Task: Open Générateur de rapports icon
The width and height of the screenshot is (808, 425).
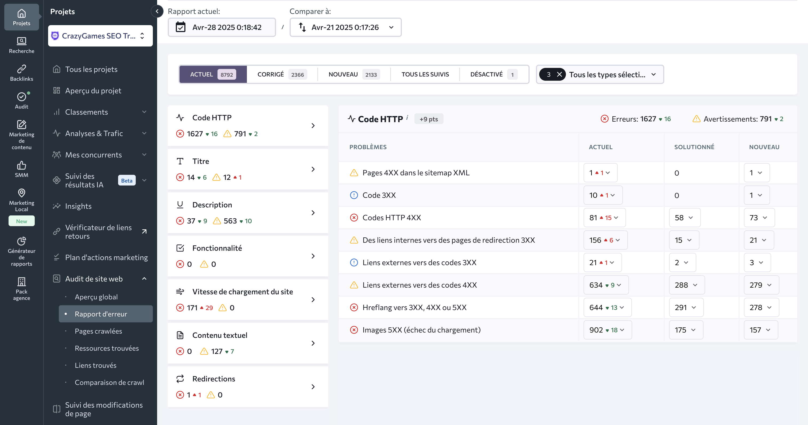Action: 21,241
